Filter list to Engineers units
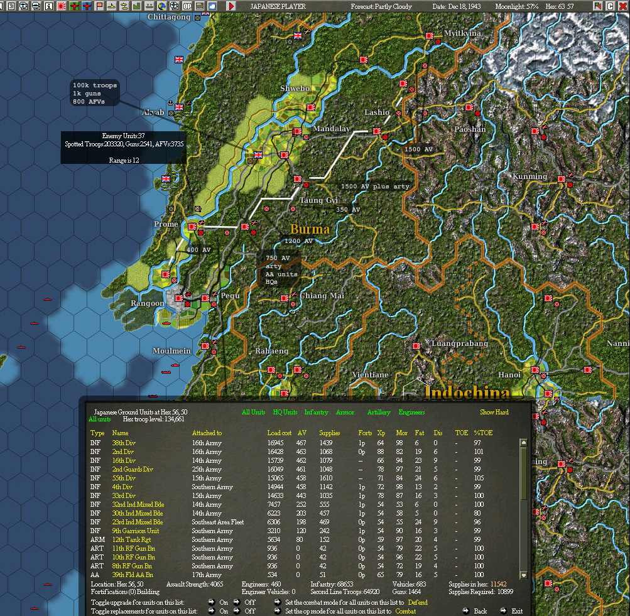This screenshot has height=616, width=630. (411, 412)
